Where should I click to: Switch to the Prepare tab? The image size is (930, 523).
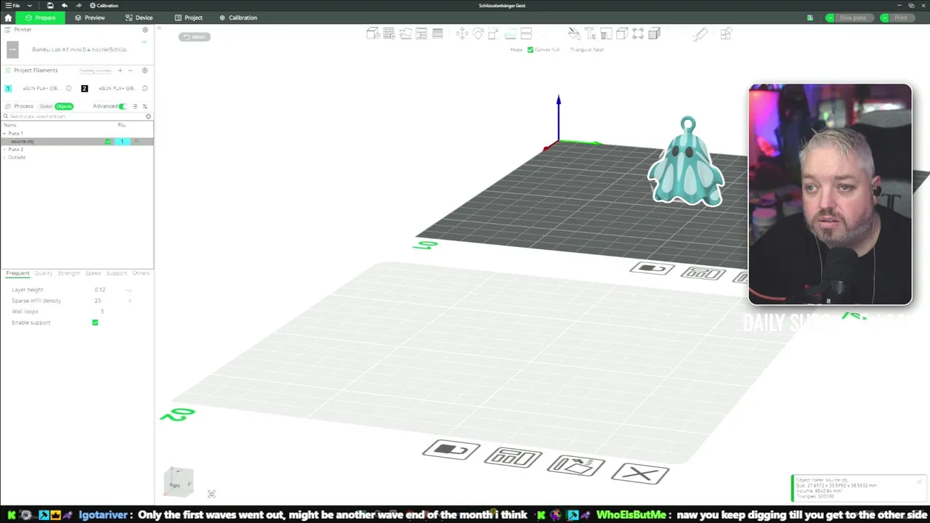point(40,17)
